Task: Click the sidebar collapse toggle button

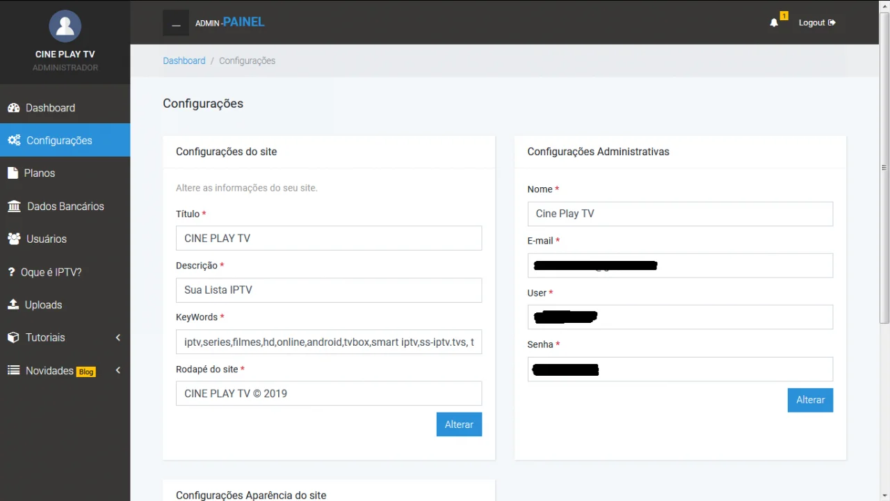Action: coord(176,23)
